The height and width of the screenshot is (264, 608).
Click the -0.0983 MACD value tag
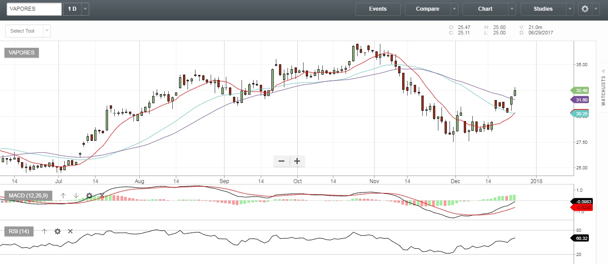[x=582, y=201]
